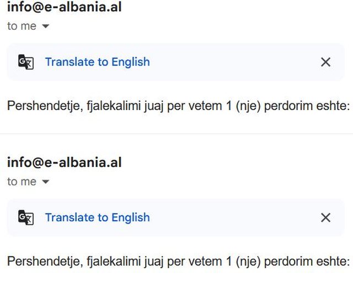Click "perdorim eshte:" in the bottom email body
Screen dimensions: 353x289
[x=307, y=261]
